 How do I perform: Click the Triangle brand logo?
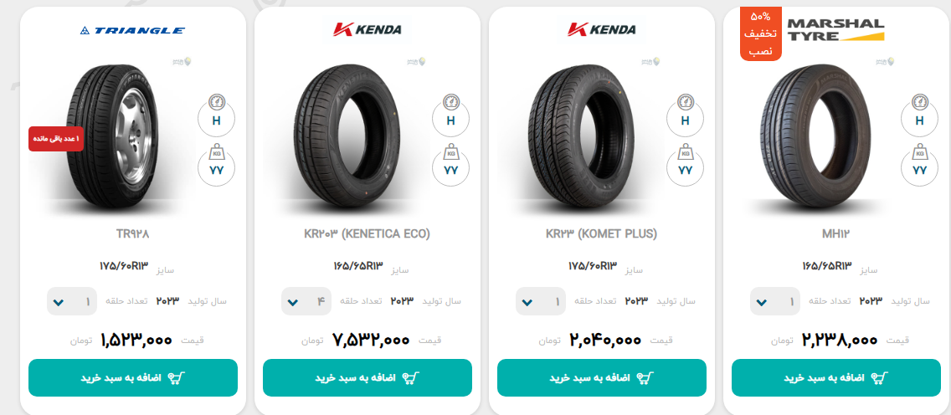point(133,30)
